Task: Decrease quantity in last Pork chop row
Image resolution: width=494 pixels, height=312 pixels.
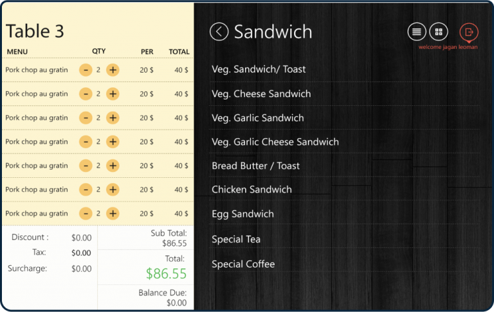Action: [x=86, y=213]
